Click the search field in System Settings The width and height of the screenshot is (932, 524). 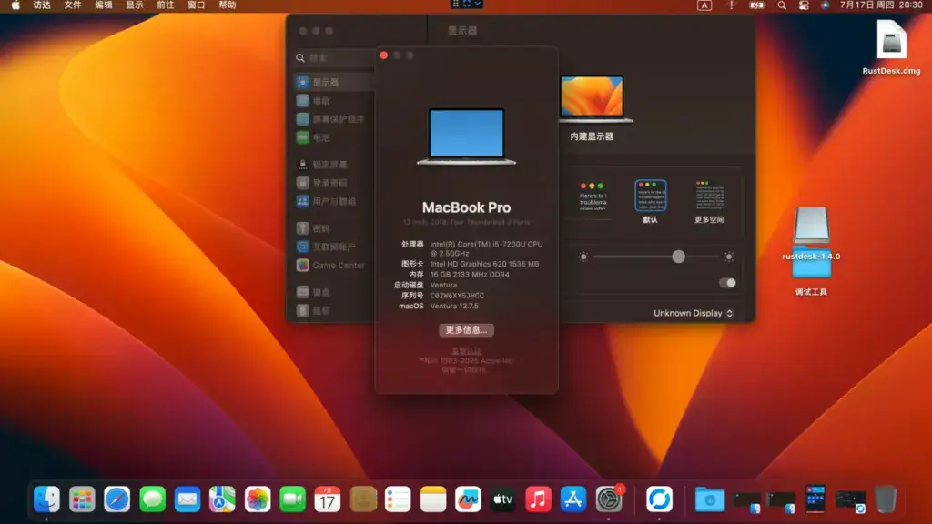(335, 57)
